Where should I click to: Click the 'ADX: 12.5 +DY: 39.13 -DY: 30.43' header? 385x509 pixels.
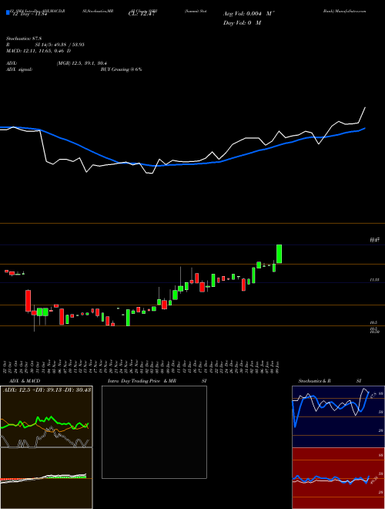tap(47, 389)
